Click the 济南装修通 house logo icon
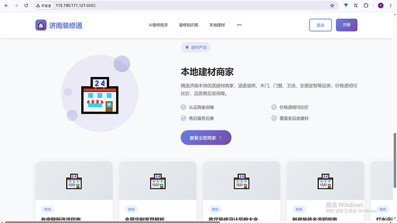The image size is (397, 223). [x=41, y=25]
